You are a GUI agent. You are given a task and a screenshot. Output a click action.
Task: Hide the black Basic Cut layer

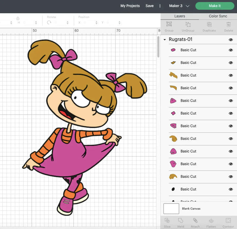click(x=231, y=189)
